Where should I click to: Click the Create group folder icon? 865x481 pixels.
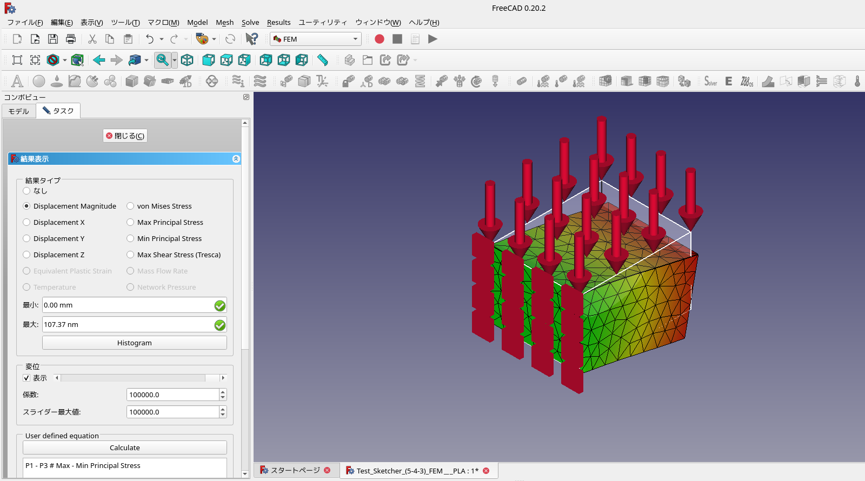click(x=368, y=60)
